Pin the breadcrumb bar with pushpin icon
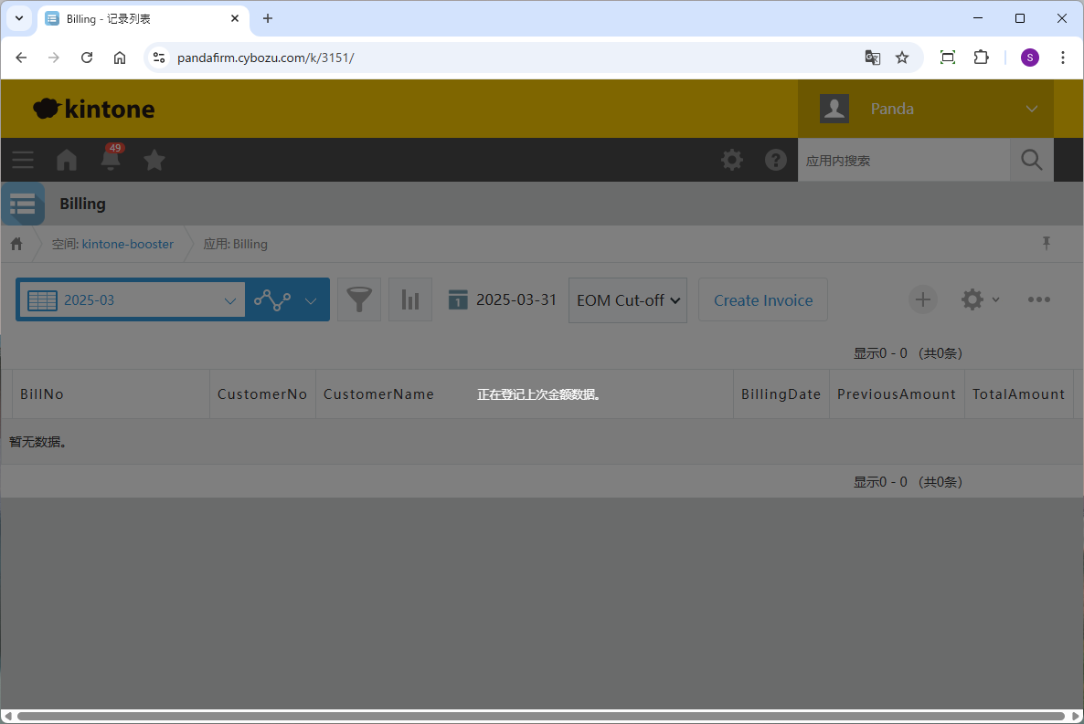Viewport: 1084px width, 724px height. pyautogui.click(x=1047, y=243)
